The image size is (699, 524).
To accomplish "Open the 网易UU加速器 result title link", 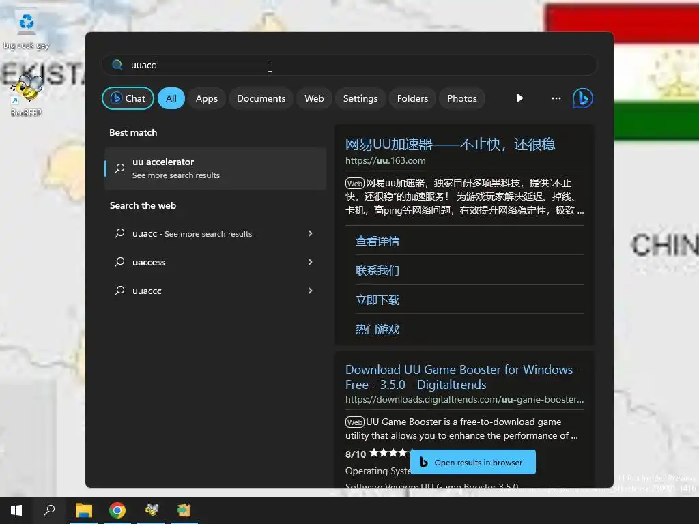I will 451,144.
